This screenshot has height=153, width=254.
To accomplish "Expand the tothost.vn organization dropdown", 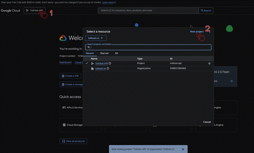I will click(96, 38).
